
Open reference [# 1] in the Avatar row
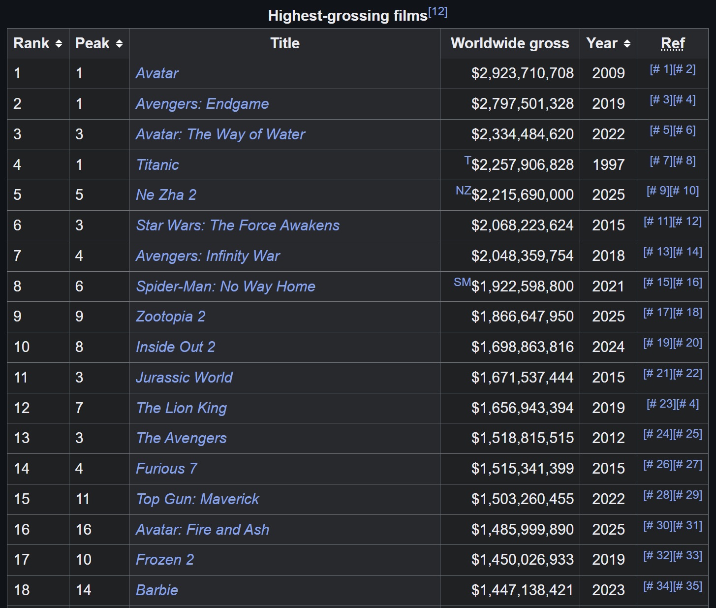[x=661, y=69]
